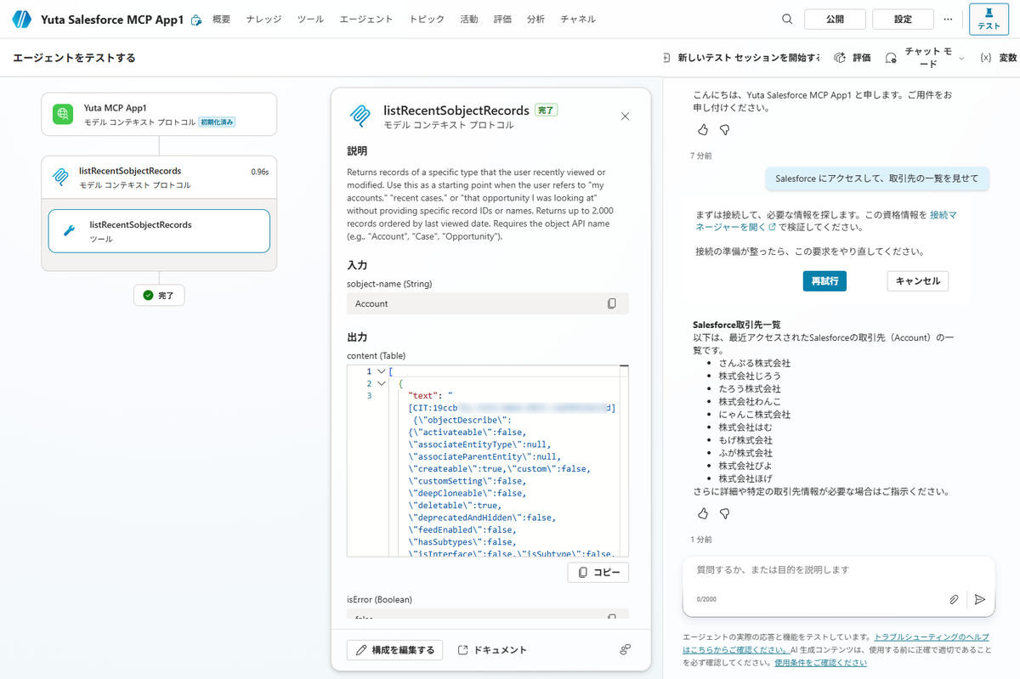Collapse JSON line 2 fold arrow
Screen dimensions: 1020x679
381,383
